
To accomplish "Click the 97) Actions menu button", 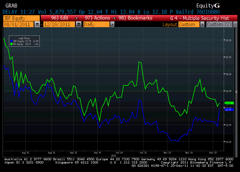I will (x=97, y=18).
